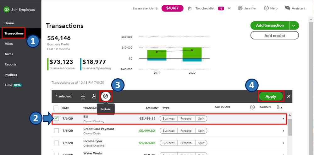Viewport: 314px width, 155px height.
Task: Set Credit Card Payment to Personal
Action: click(186, 131)
